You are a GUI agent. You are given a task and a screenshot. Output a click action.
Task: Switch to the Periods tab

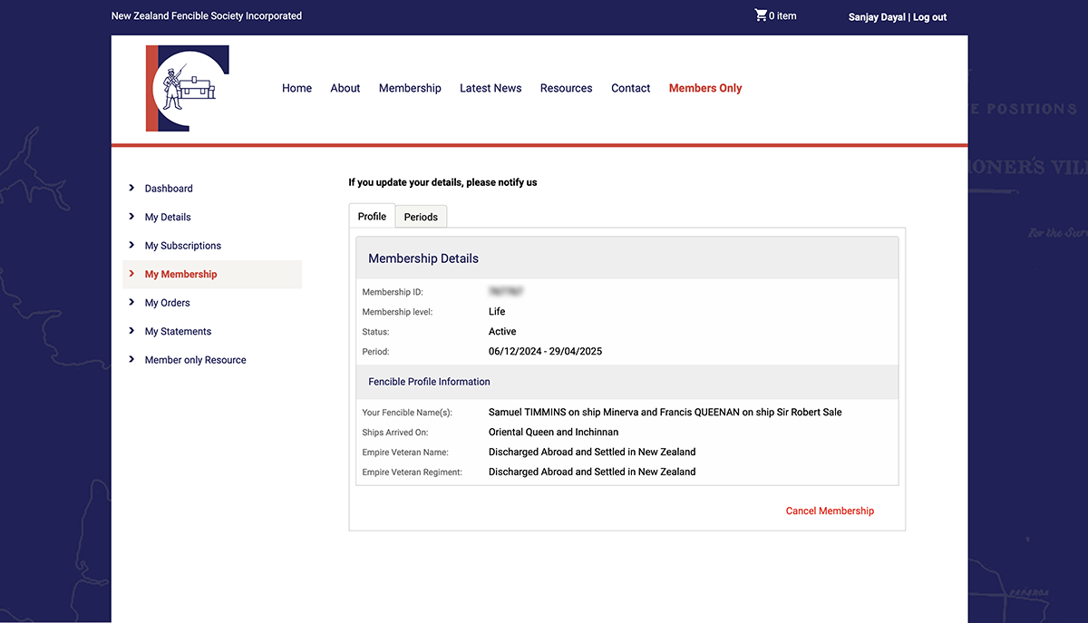[x=421, y=216]
